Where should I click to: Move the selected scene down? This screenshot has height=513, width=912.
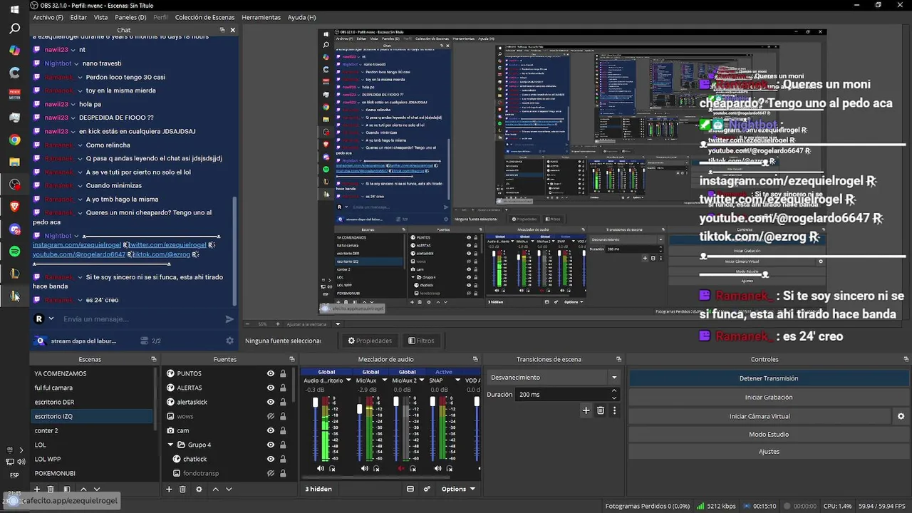point(97,489)
